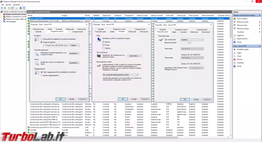
Task: Click OK in the Tipo di protocollo dialog
Action: click(185, 99)
